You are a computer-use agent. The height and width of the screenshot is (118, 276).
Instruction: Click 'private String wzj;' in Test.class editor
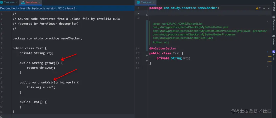point(37,53)
